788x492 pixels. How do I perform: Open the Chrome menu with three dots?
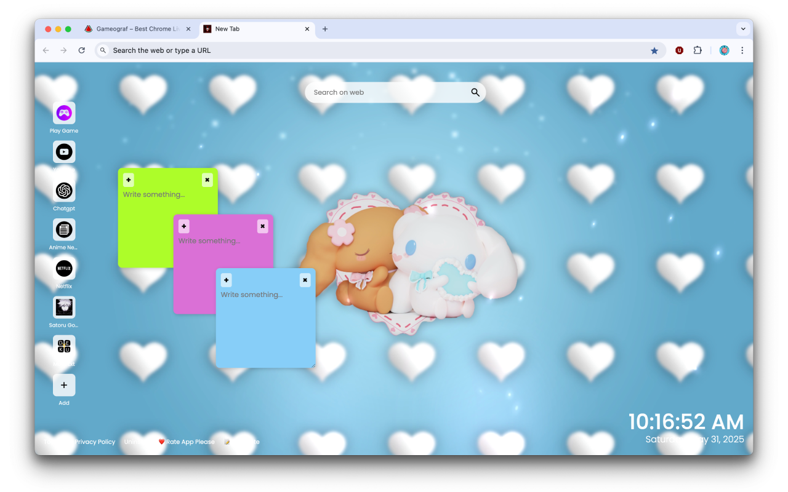pos(742,50)
